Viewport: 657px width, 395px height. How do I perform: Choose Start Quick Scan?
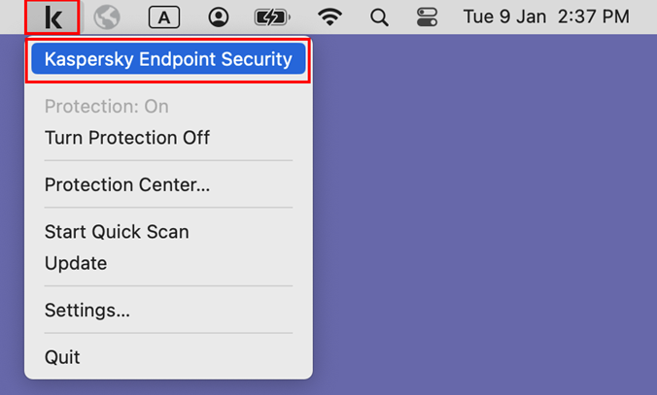(117, 232)
